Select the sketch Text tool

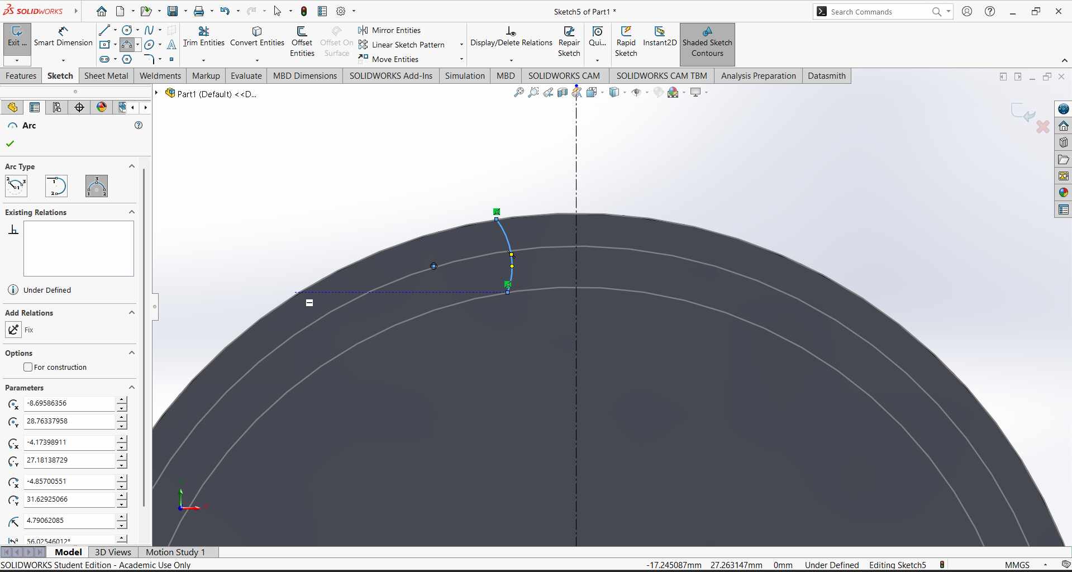pyautogui.click(x=171, y=45)
